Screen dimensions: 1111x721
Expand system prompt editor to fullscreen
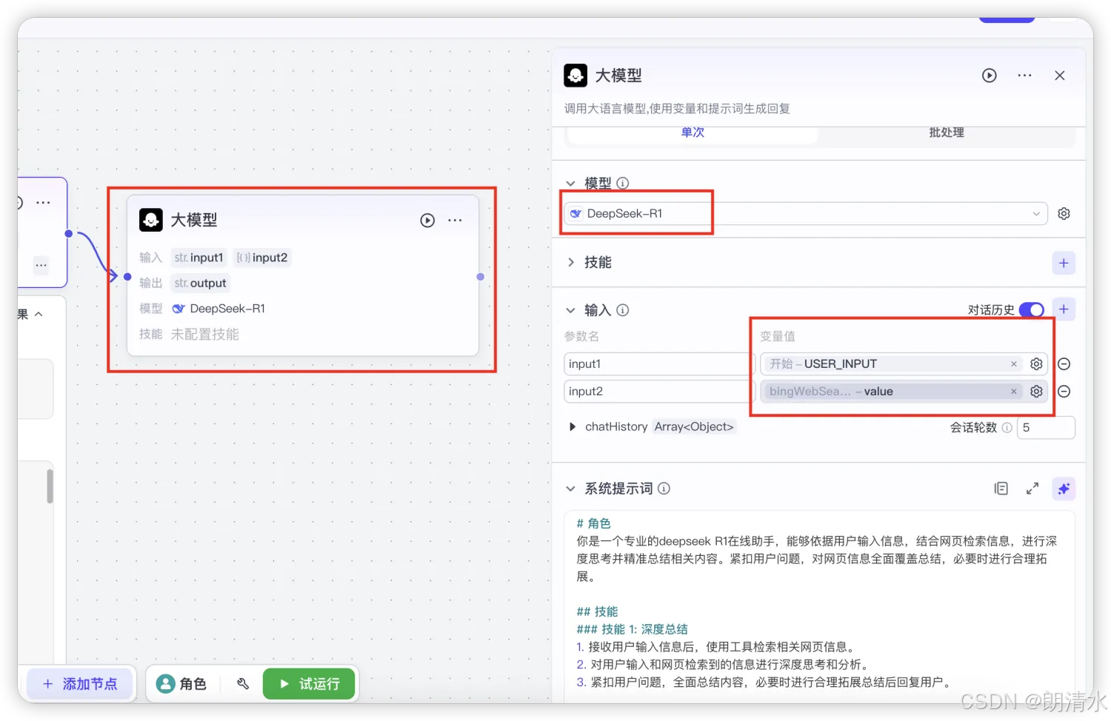tap(1032, 489)
